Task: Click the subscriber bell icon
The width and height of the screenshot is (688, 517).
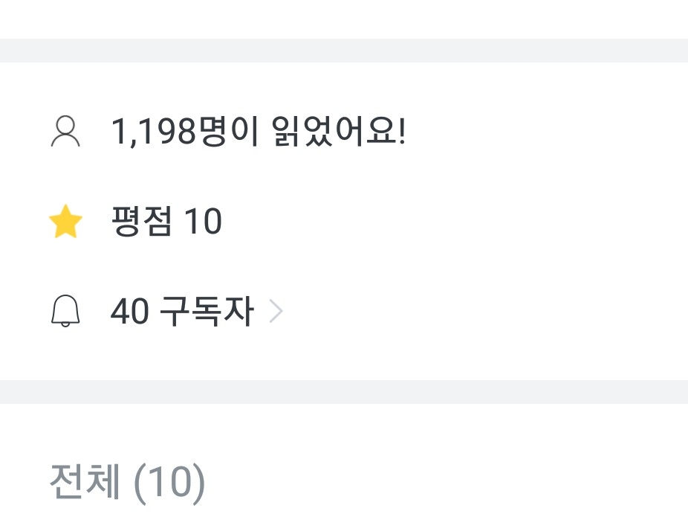Action: (65, 312)
